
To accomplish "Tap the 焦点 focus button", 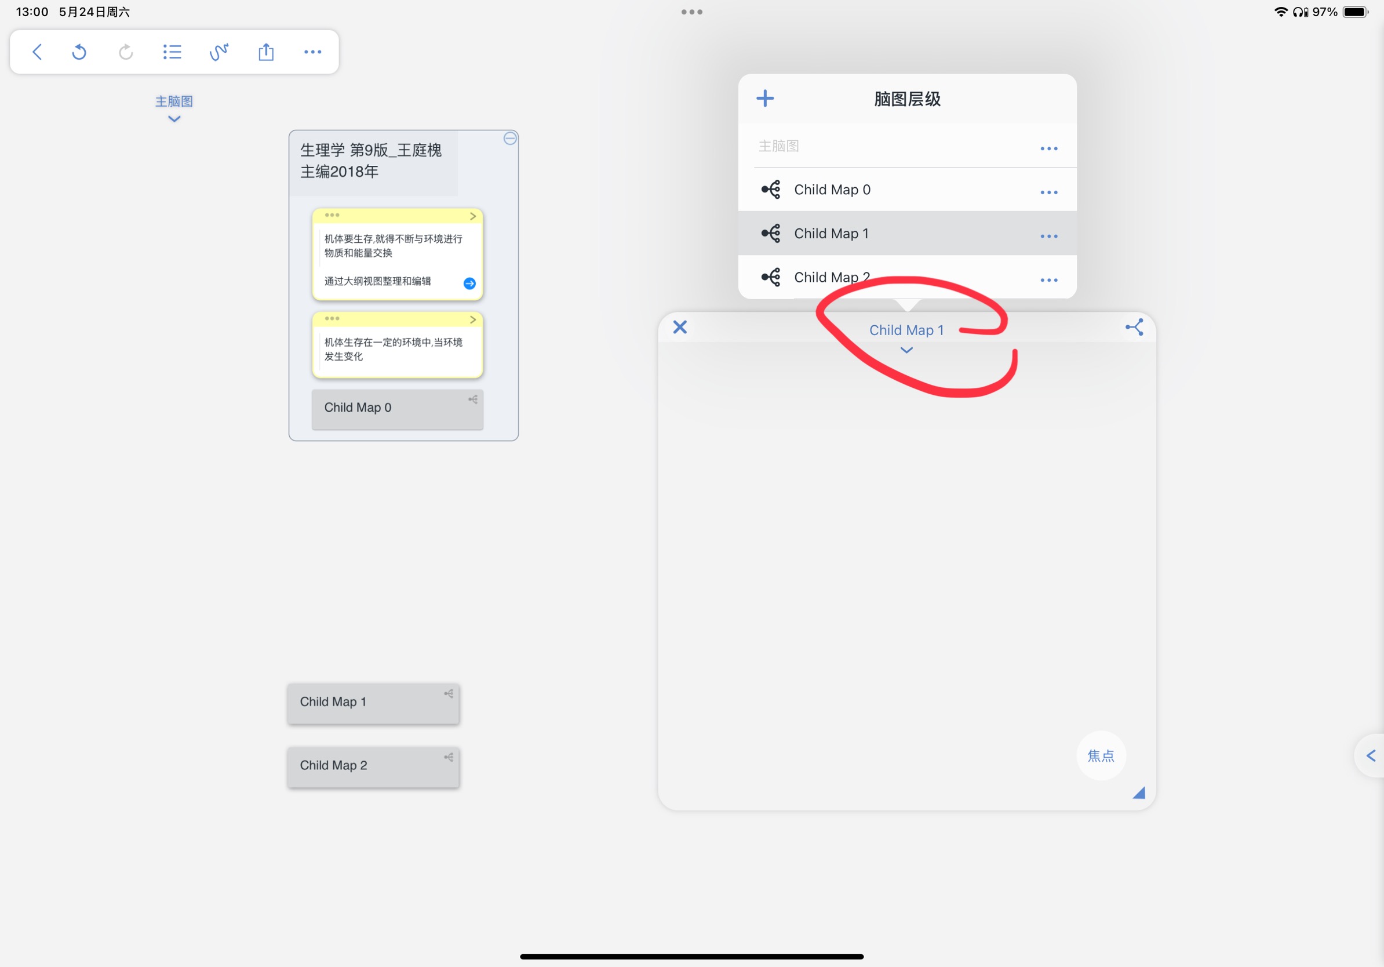I will click(x=1101, y=755).
